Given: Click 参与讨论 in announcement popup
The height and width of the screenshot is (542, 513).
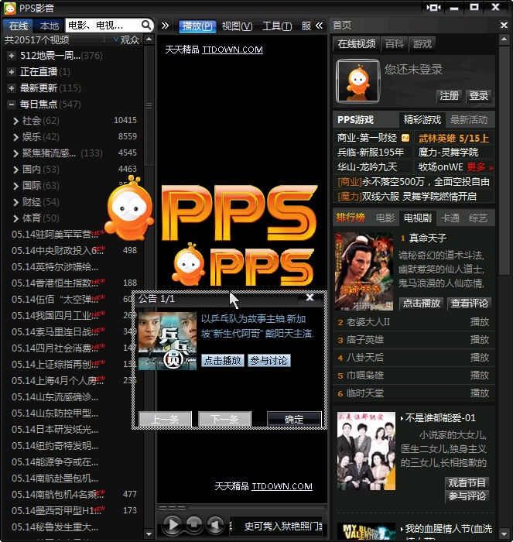Looking at the screenshot, I should tap(268, 361).
